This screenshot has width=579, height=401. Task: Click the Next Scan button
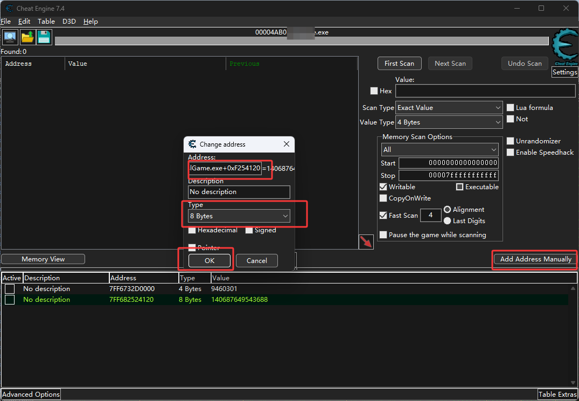pos(450,64)
